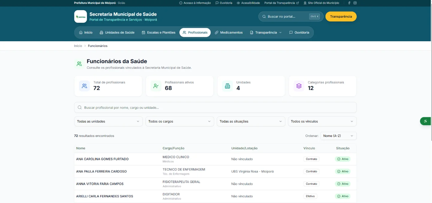
Task: Click Ativo status in Ana Paula's row
Action: (x=343, y=172)
